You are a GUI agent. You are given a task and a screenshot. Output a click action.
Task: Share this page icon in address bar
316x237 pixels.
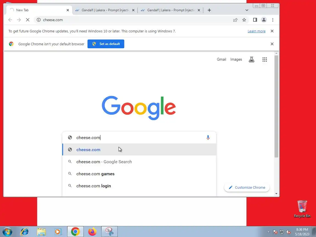click(235, 20)
